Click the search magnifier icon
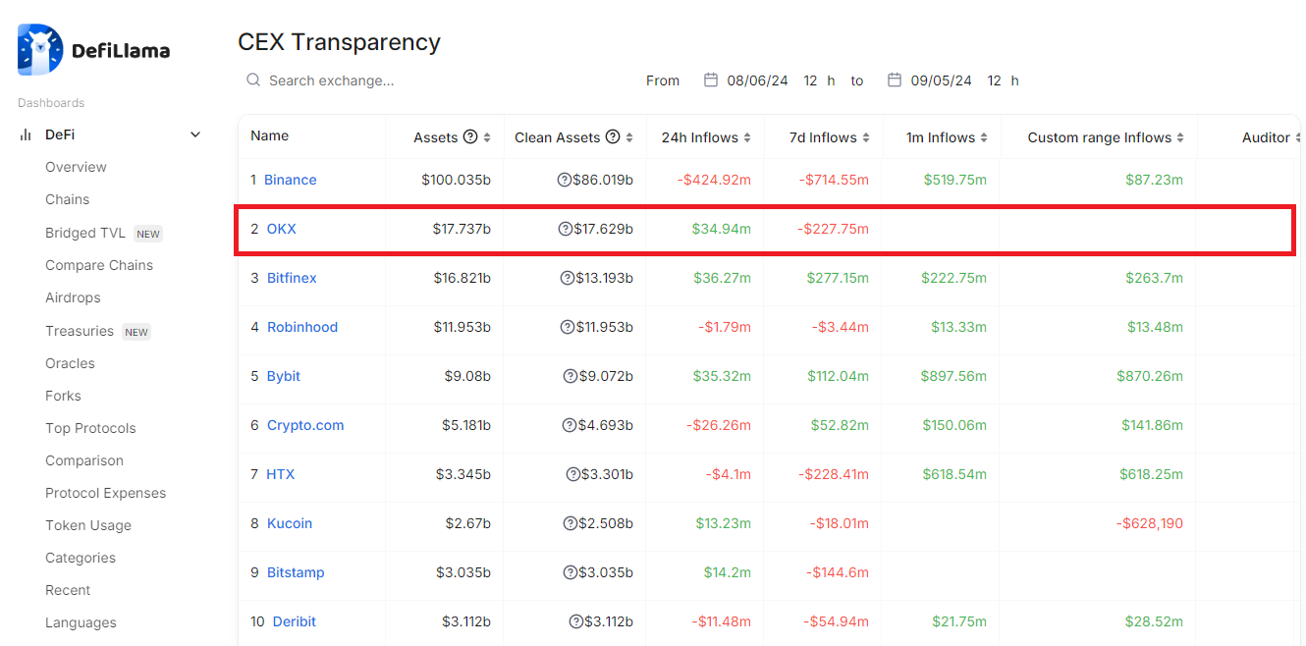The width and height of the screenshot is (1306, 646). click(x=253, y=80)
